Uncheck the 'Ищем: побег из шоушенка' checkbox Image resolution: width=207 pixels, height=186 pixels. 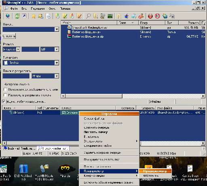click(x=4, y=101)
